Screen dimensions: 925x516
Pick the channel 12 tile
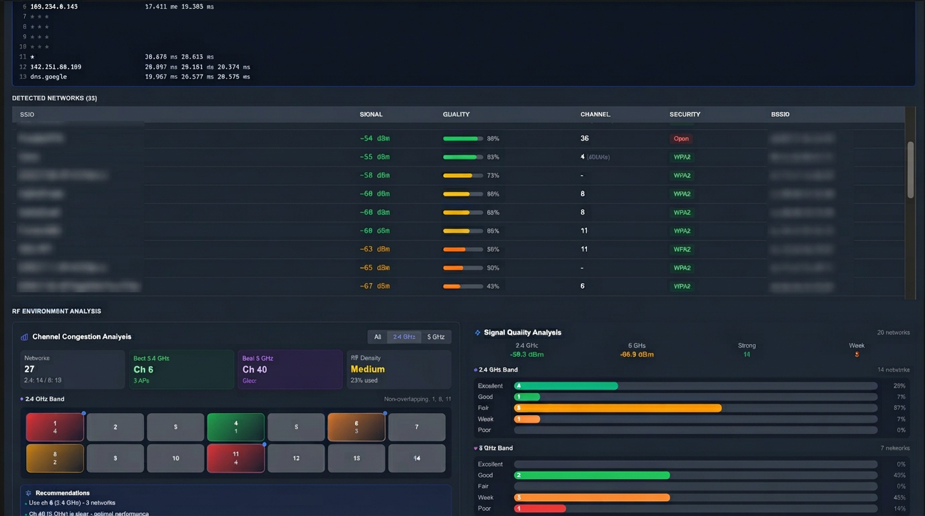pyautogui.click(x=296, y=458)
